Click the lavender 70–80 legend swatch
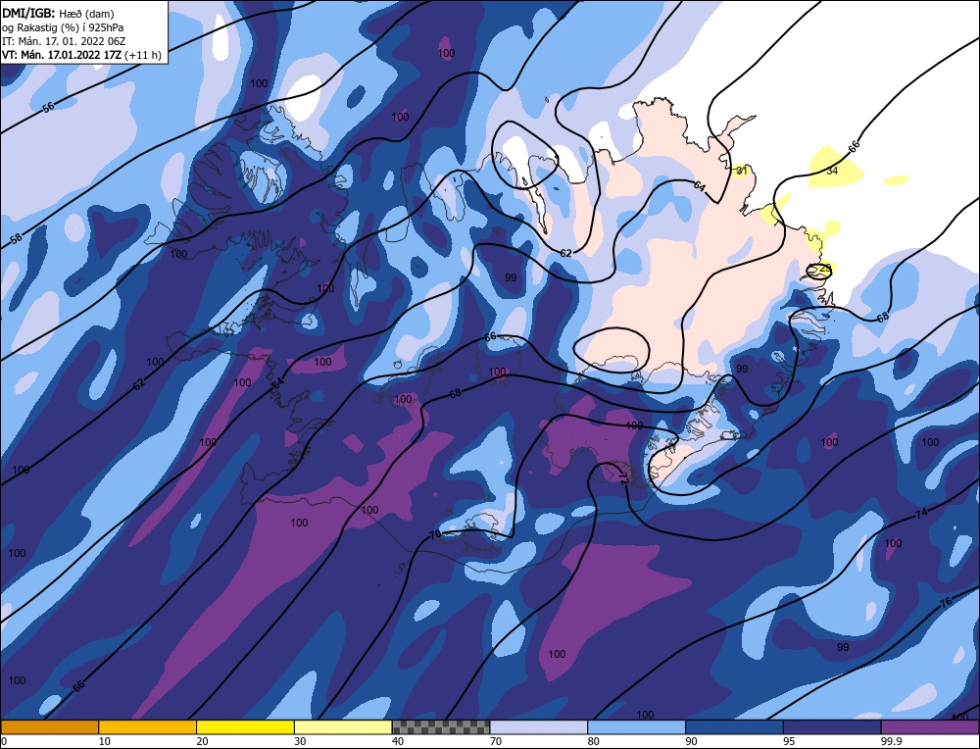Screen dimensions: 980x749 tap(539, 726)
